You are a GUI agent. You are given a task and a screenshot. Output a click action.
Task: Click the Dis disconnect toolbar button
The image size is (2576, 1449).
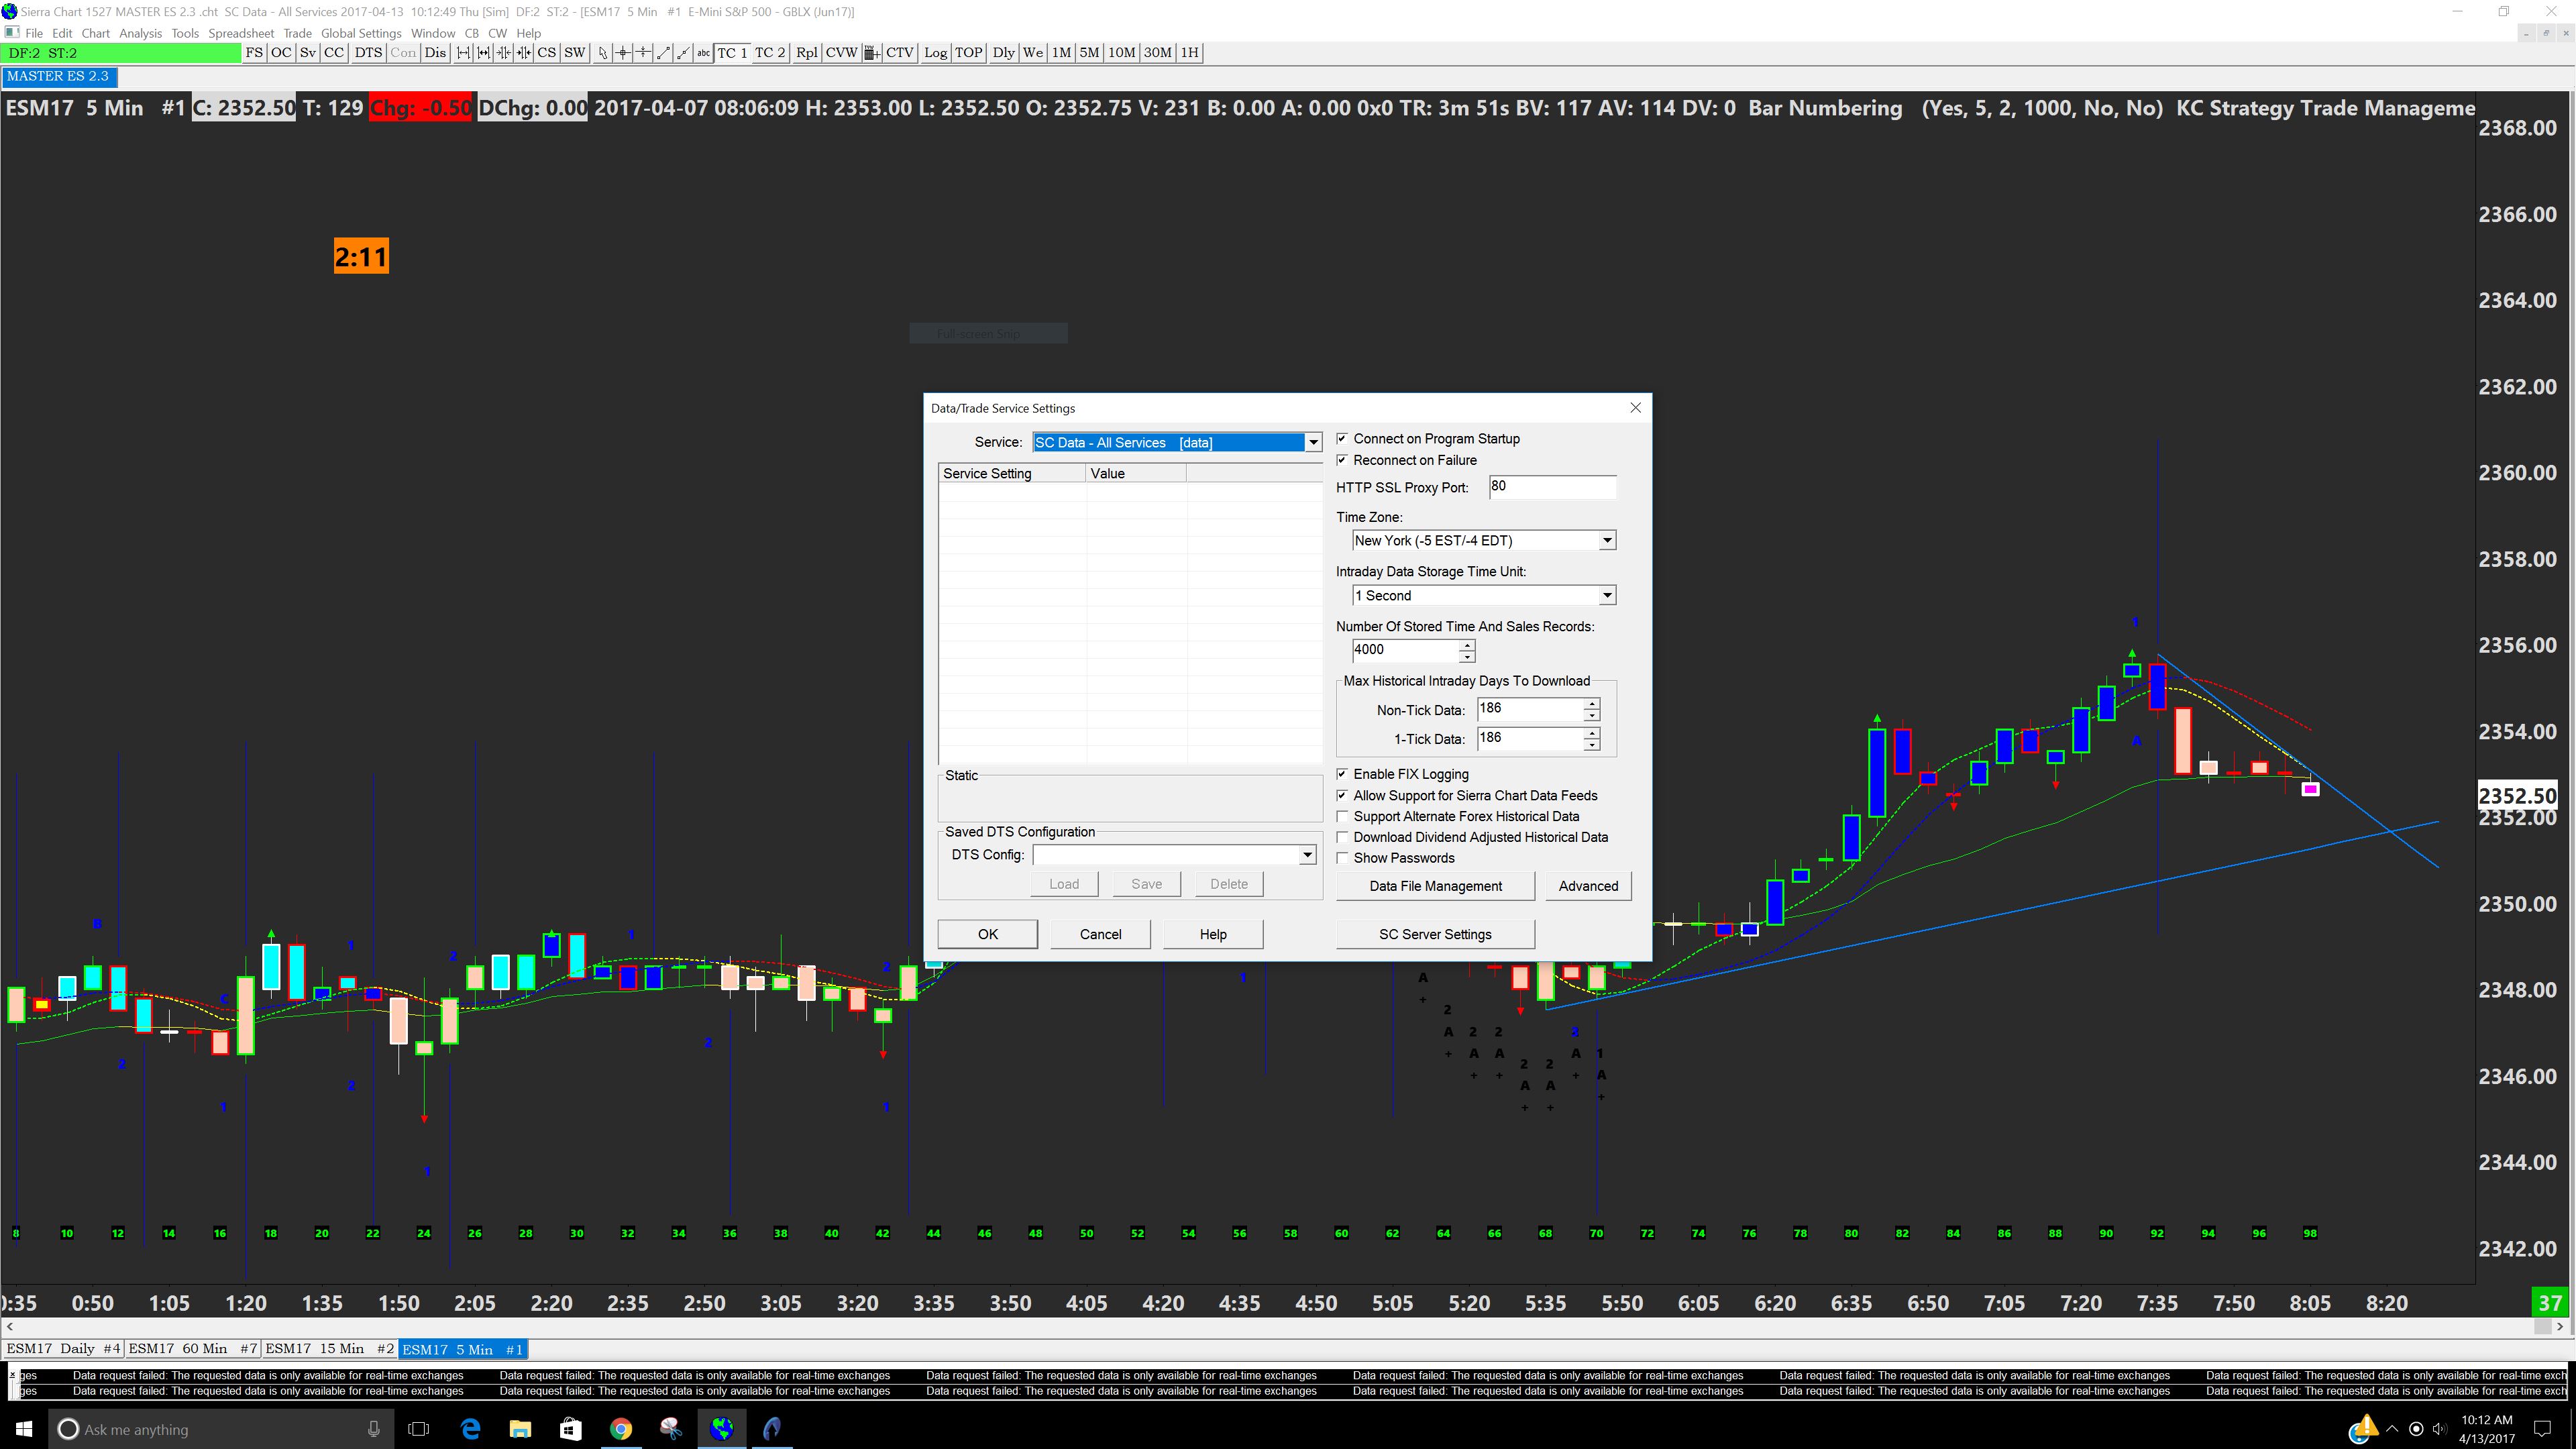[x=435, y=53]
